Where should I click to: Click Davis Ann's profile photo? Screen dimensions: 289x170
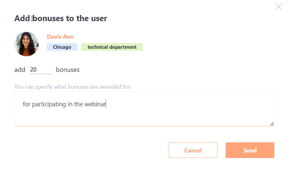[27, 44]
